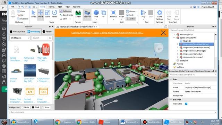Open Bandicam from the taskbar

tap(151, 122)
